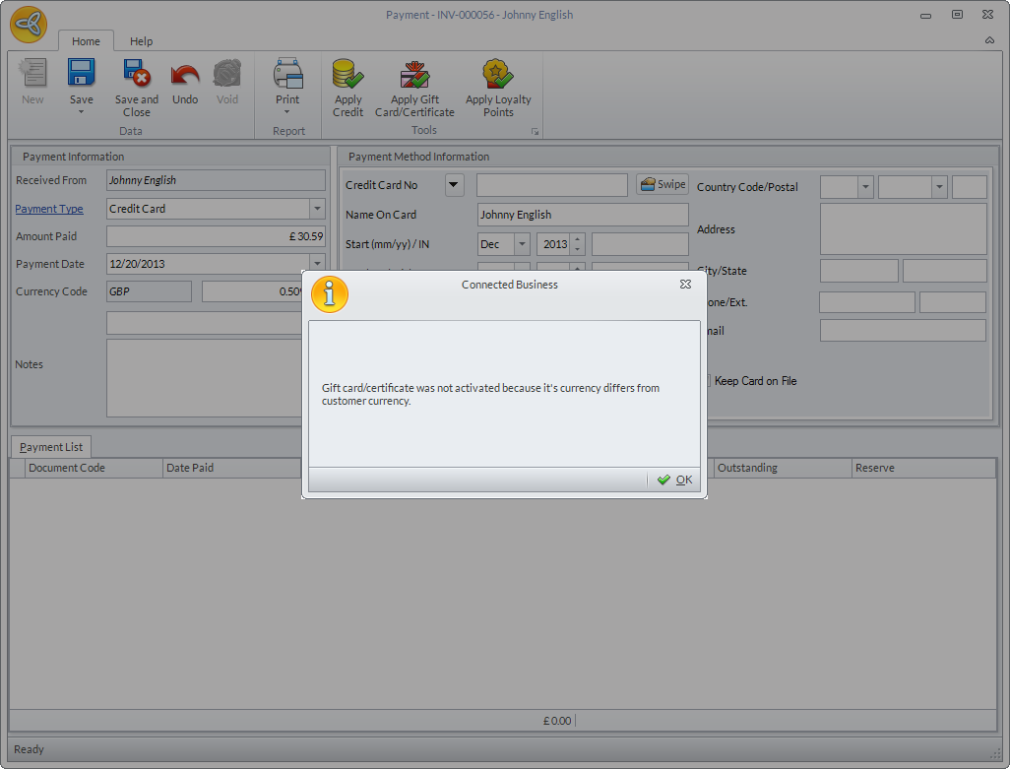Click Save and Close icon
The width and height of the screenshot is (1010, 769).
136,75
